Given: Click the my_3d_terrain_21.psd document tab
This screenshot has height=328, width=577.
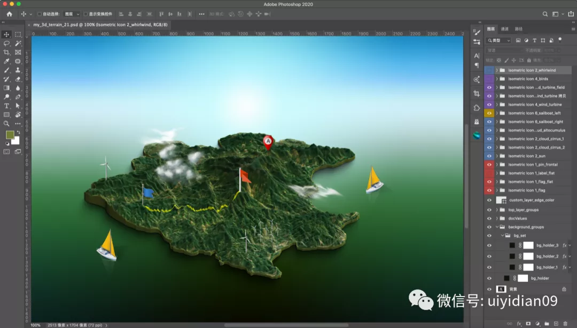Looking at the screenshot, I should tap(100, 25).
